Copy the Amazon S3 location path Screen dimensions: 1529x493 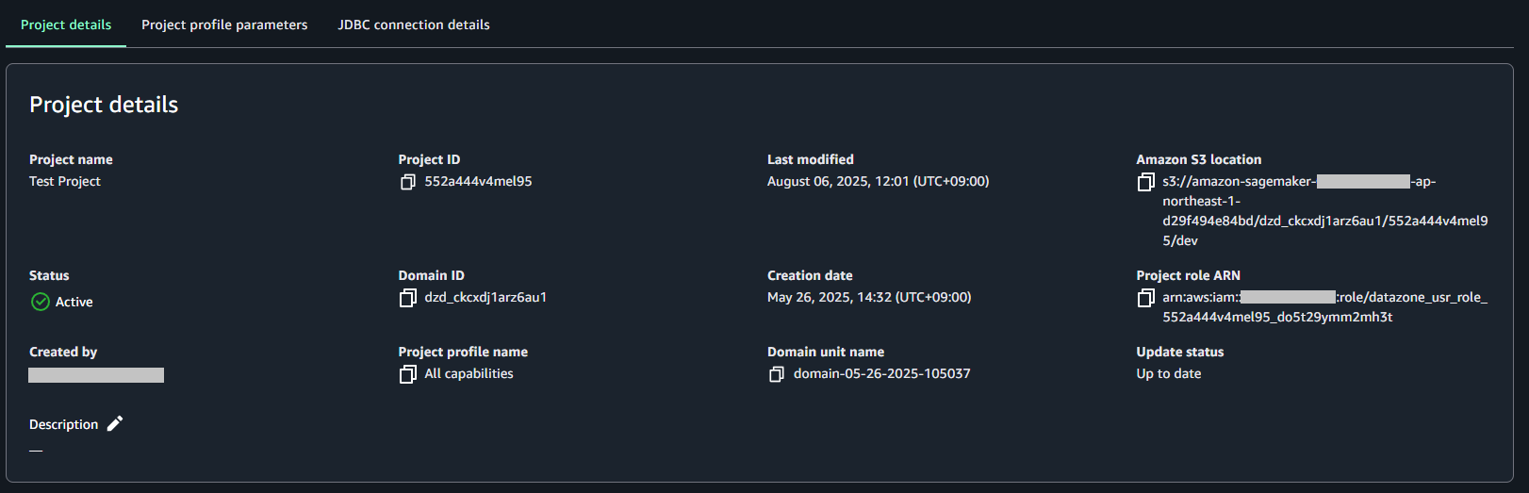pos(1145,182)
